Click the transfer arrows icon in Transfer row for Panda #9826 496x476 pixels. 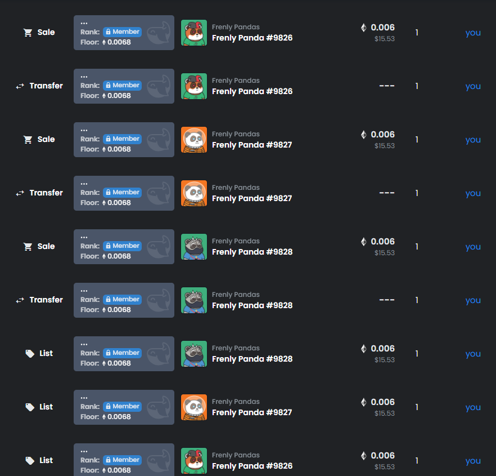click(20, 86)
